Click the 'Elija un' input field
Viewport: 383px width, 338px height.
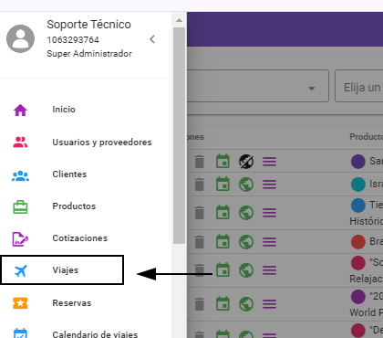[359, 86]
